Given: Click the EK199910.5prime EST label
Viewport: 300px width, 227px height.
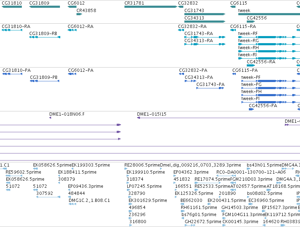Looking at the screenshot, I should [x=146, y=172].
